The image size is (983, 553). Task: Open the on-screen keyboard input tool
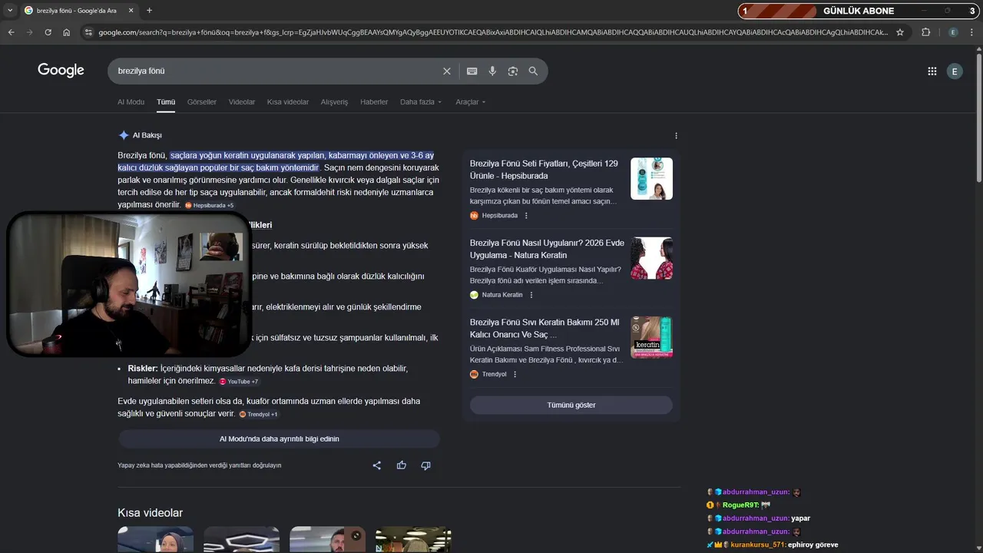click(x=472, y=71)
